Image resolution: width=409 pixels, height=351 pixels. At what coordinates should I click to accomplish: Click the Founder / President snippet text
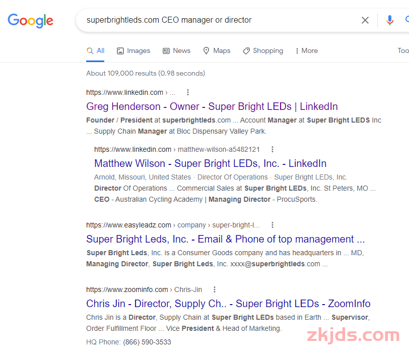pos(234,126)
